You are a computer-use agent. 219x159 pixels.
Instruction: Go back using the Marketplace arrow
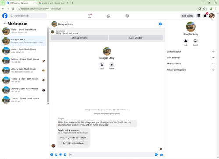[4, 24]
